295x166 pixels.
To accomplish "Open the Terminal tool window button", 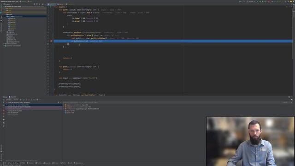I will pos(38,163).
